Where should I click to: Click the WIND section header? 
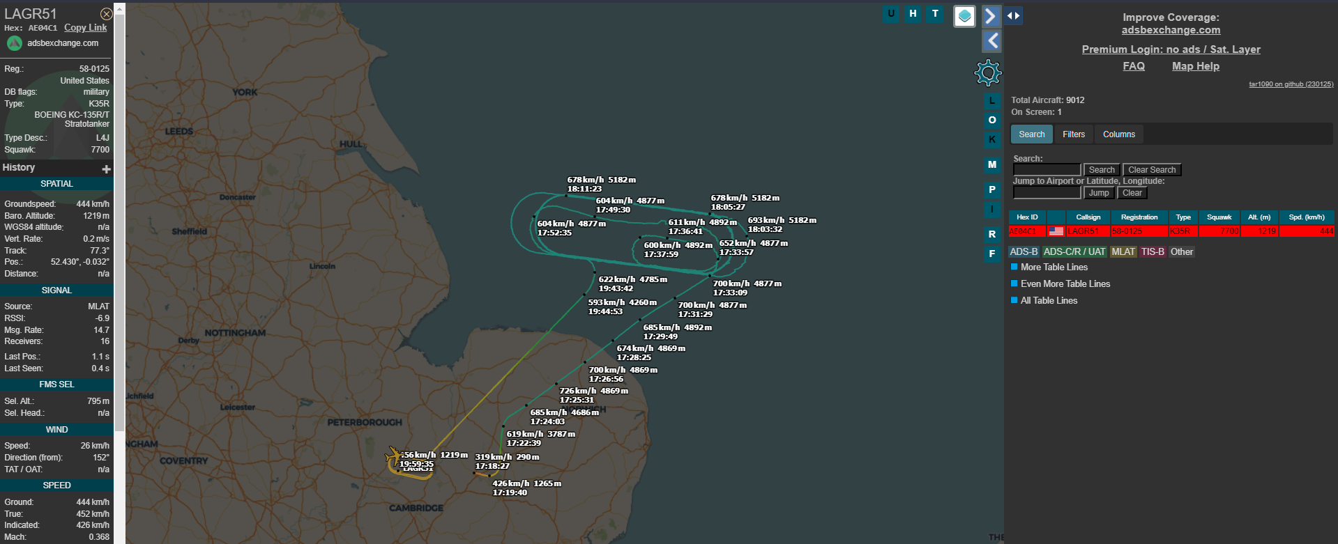tap(56, 430)
